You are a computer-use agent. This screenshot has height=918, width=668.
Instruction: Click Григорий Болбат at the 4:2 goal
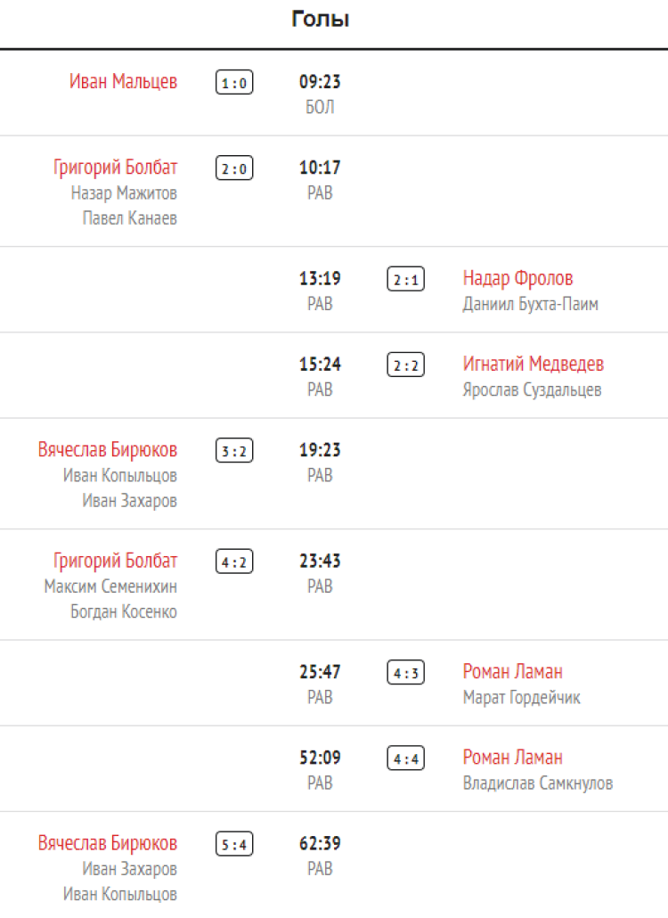[115, 561]
